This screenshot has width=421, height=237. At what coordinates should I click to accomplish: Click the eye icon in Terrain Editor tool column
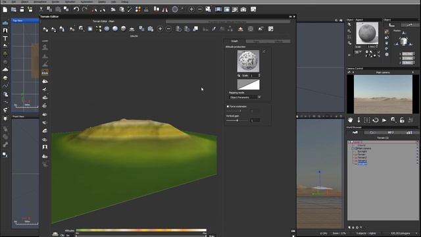(x=45, y=140)
